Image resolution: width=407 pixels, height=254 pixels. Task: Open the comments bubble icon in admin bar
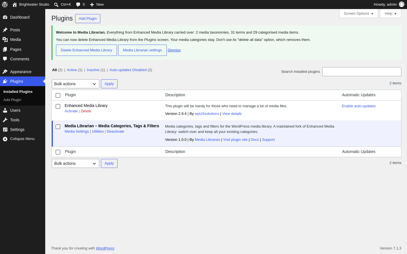(x=78, y=5)
